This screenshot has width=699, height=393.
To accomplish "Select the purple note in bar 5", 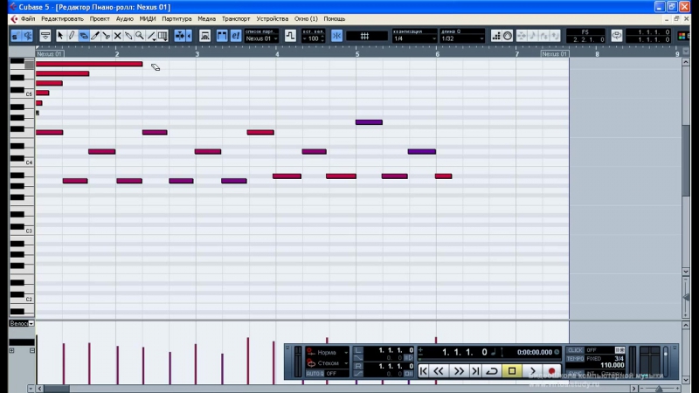I will pyautogui.click(x=369, y=122).
